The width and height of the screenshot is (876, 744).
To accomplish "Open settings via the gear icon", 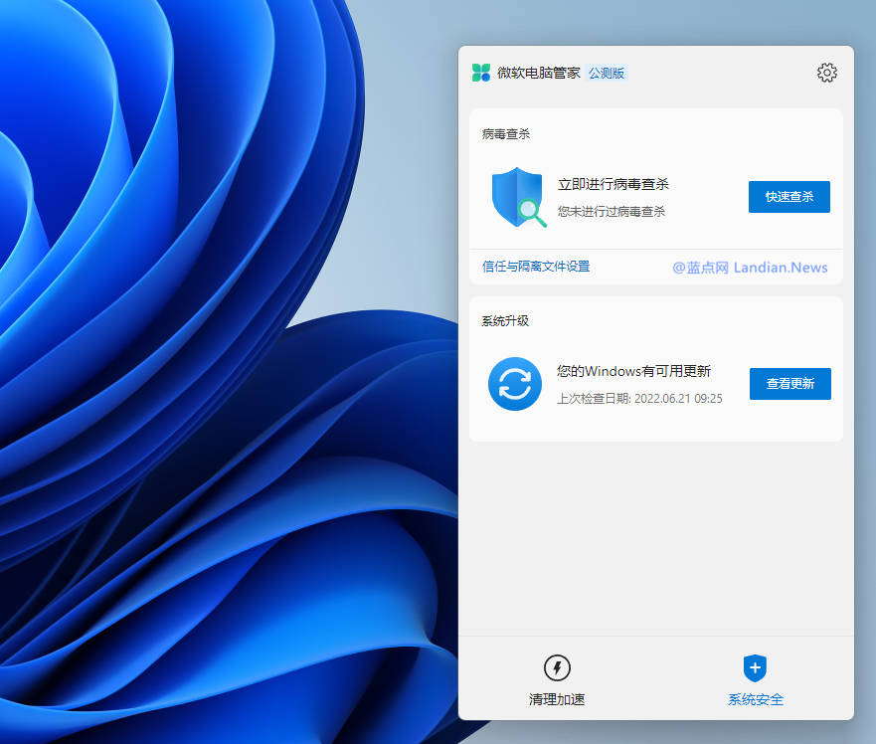I will tap(827, 73).
